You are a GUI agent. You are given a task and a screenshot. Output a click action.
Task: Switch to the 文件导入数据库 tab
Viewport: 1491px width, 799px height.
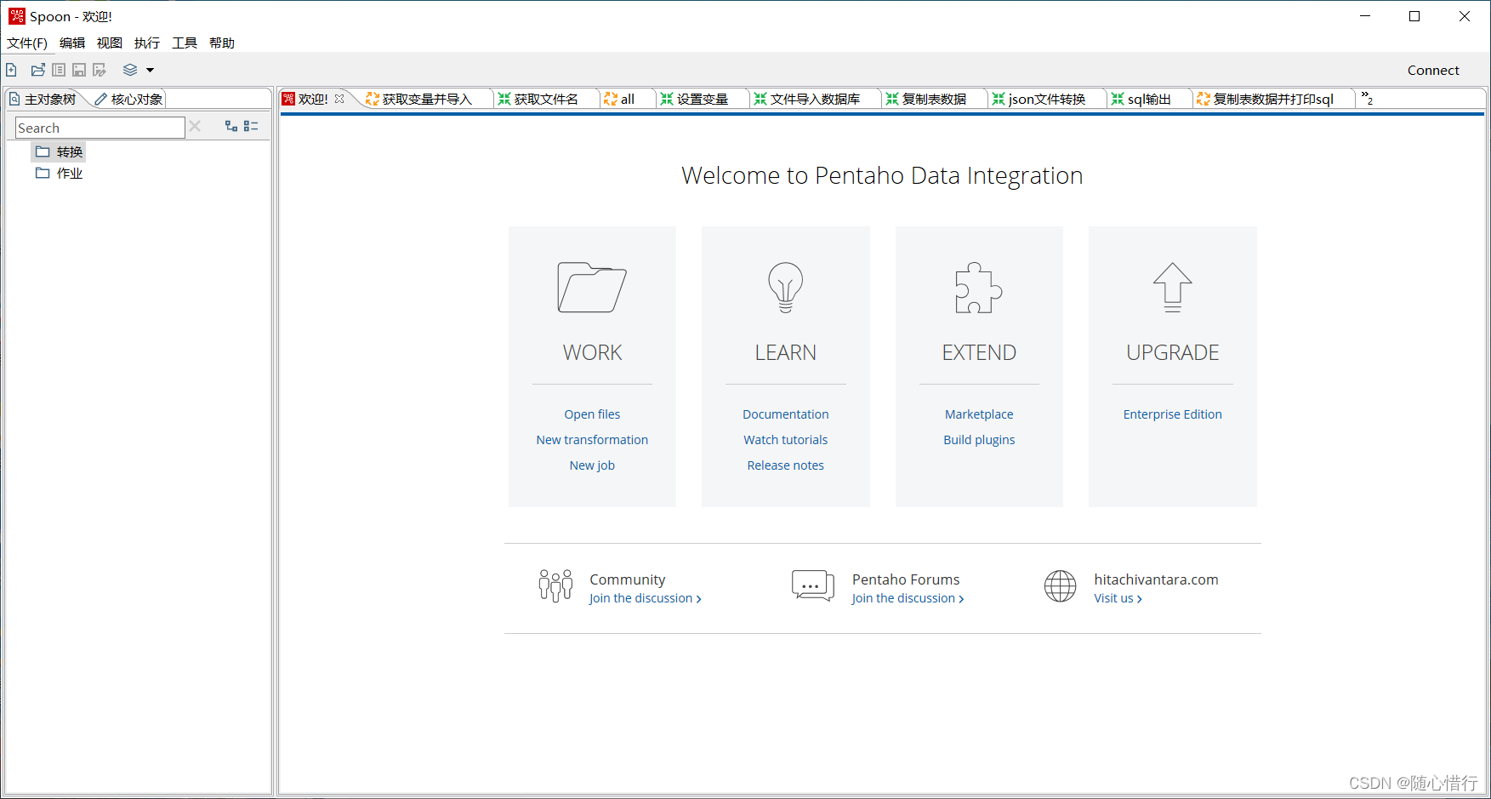[807, 99]
